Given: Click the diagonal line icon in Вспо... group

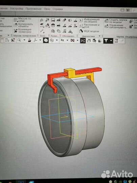Looking at the screenshot, I should (42, 31).
